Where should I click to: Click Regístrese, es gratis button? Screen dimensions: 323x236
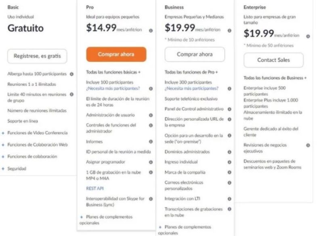click(x=37, y=56)
